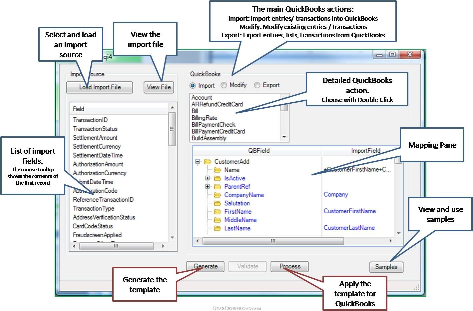The width and height of the screenshot is (473, 311).
Task: Maximize the application window
Action: pyautogui.click(x=392, y=54)
